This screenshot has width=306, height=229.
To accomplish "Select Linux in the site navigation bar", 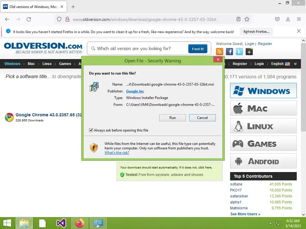I will click(x=47, y=64).
